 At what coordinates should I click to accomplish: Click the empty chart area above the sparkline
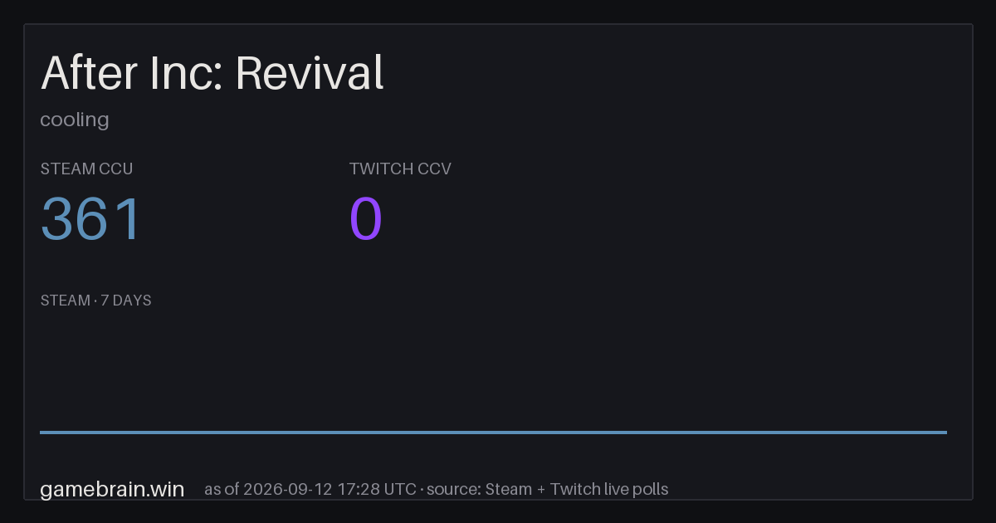click(493, 369)
